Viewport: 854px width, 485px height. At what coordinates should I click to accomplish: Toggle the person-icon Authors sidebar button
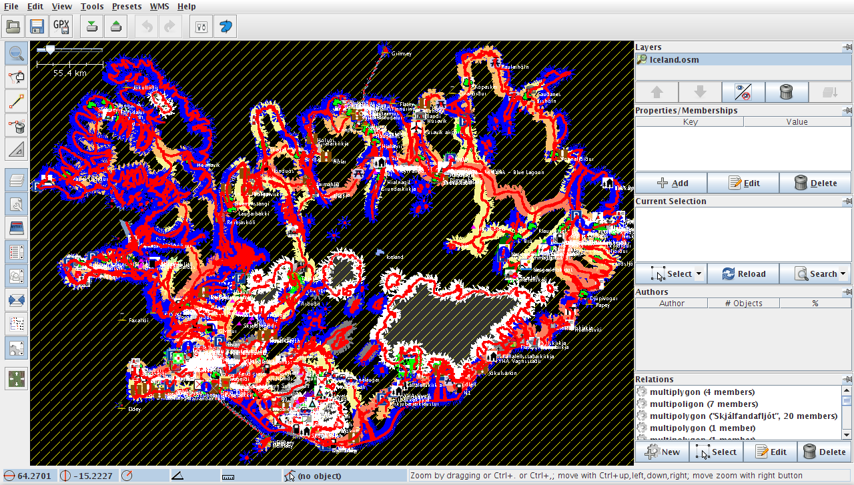(17, 276)
